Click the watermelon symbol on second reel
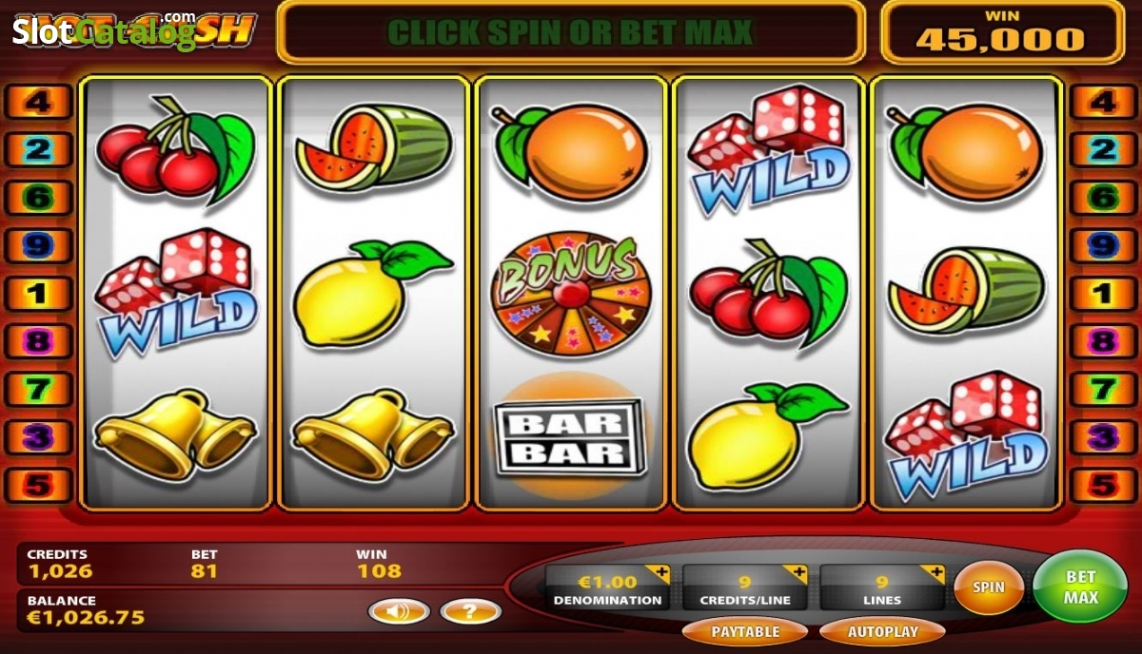1142x654 pixels. pyautogui.click(x=373, y=145)
